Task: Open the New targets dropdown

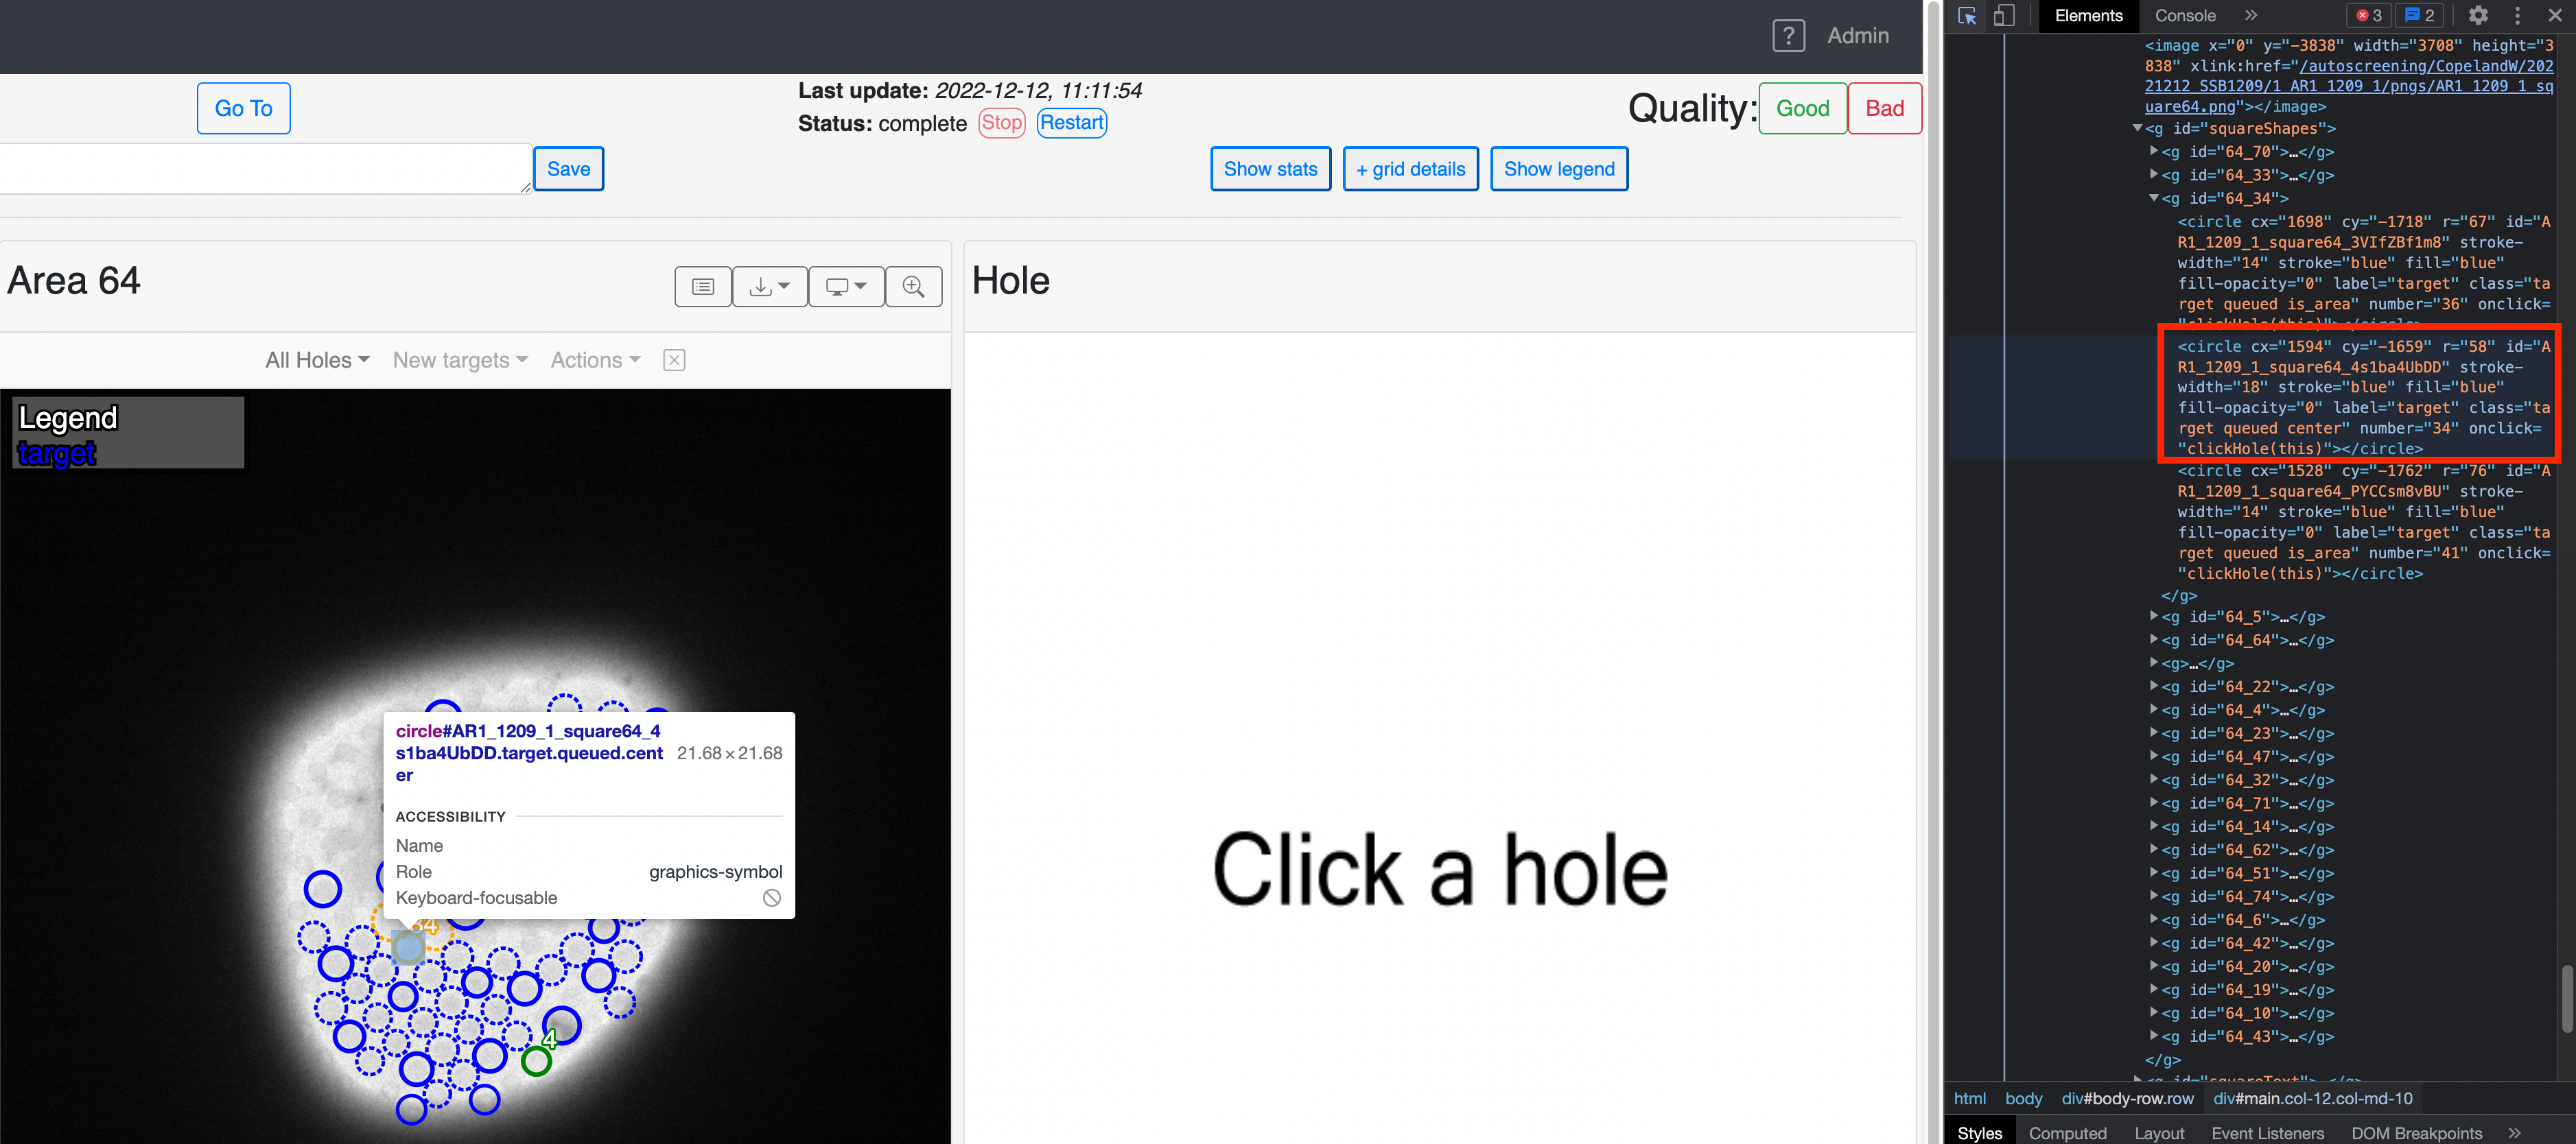Action: click(460, 359)
